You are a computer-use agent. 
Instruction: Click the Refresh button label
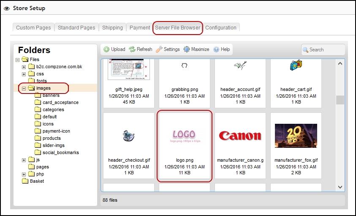[x=144, y=49]
